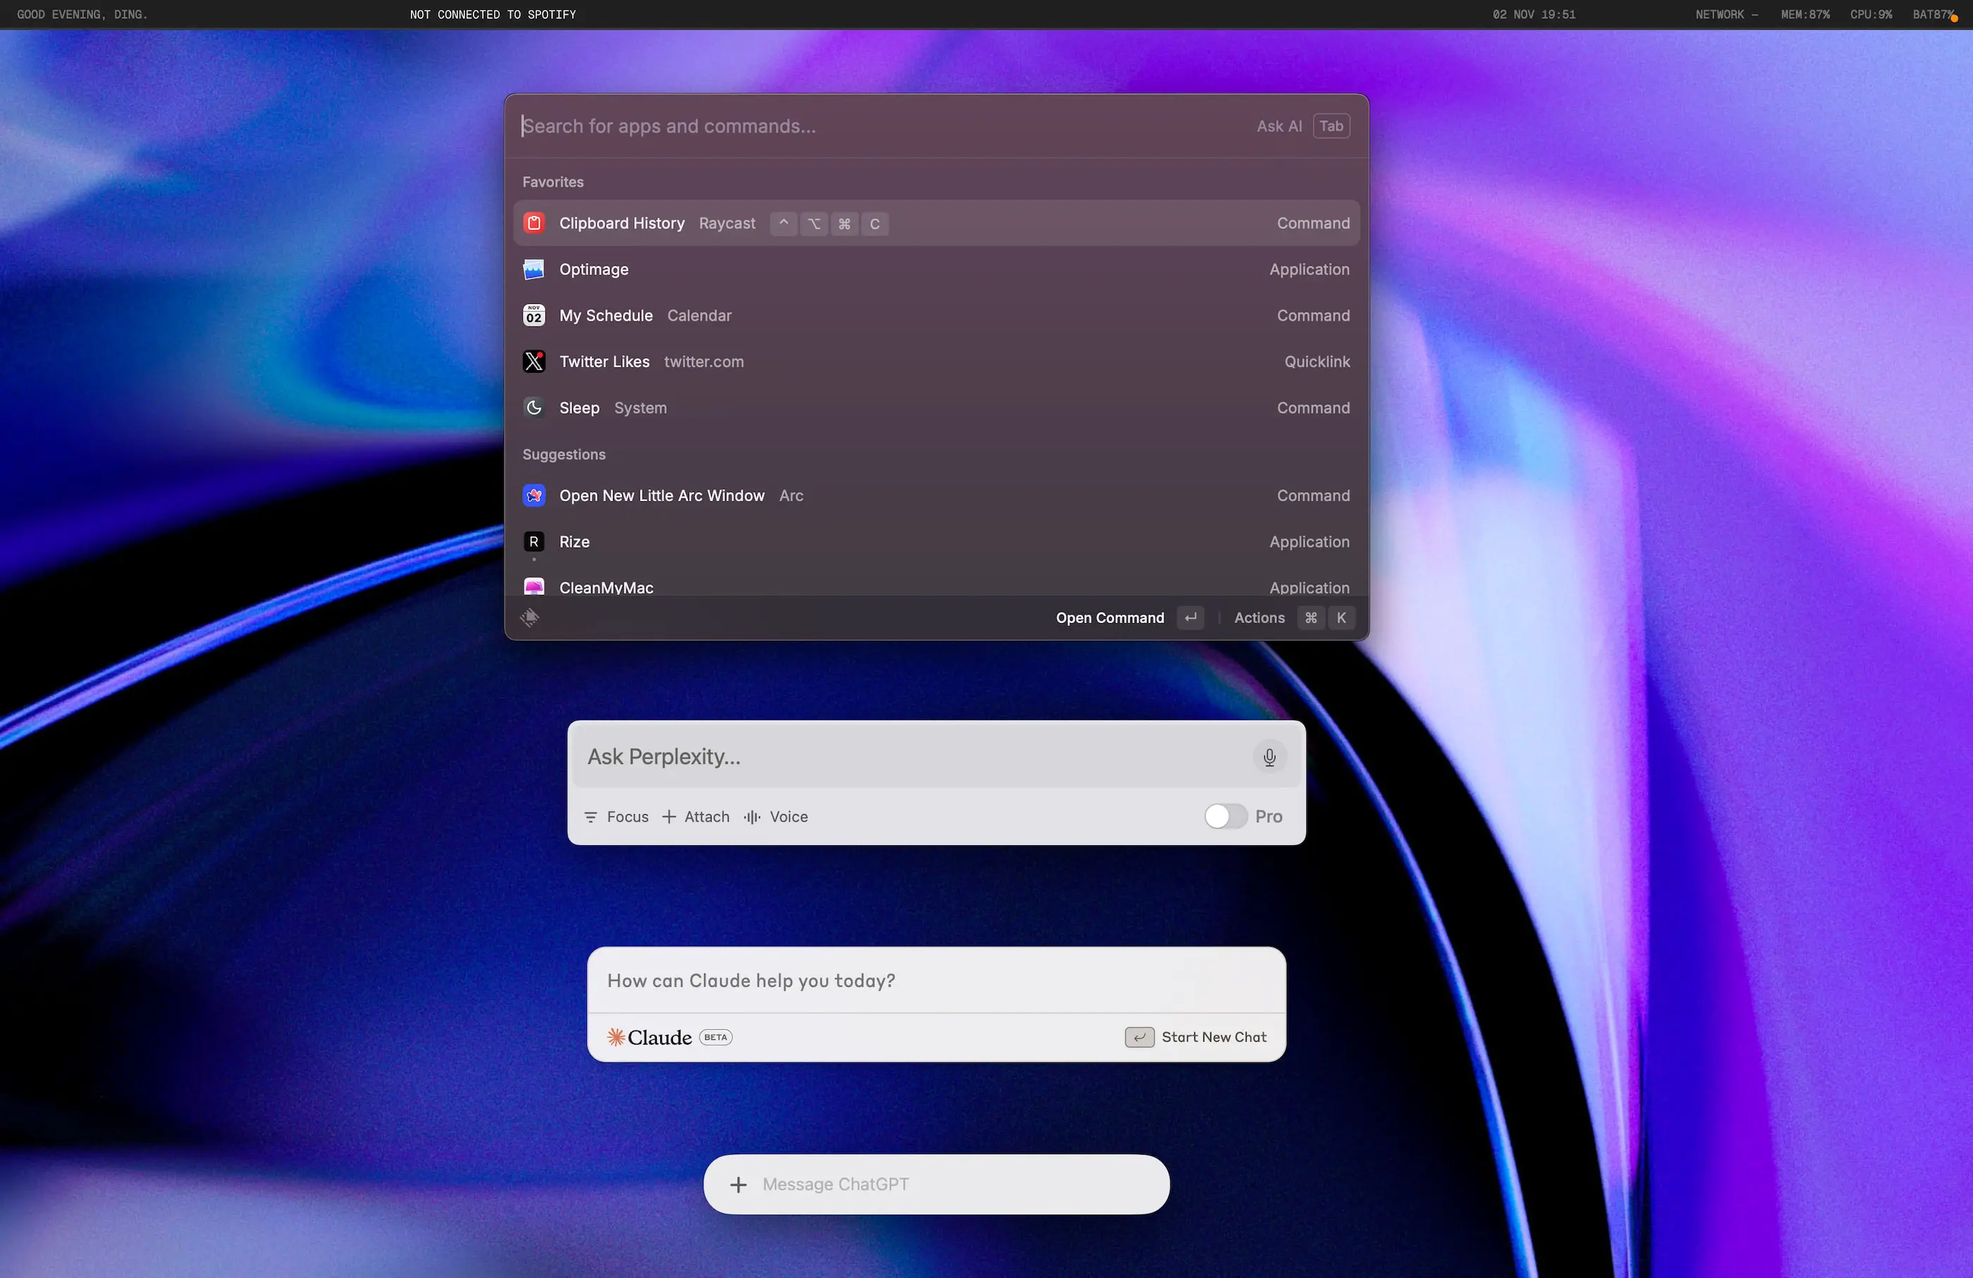
Task: Click the Not Connected to Spotify status
Action: pyautogui.click(x=493, y=14)
